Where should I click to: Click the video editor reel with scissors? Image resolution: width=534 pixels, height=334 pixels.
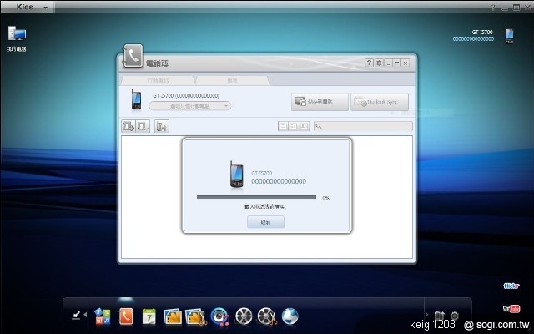pos(267,316)
